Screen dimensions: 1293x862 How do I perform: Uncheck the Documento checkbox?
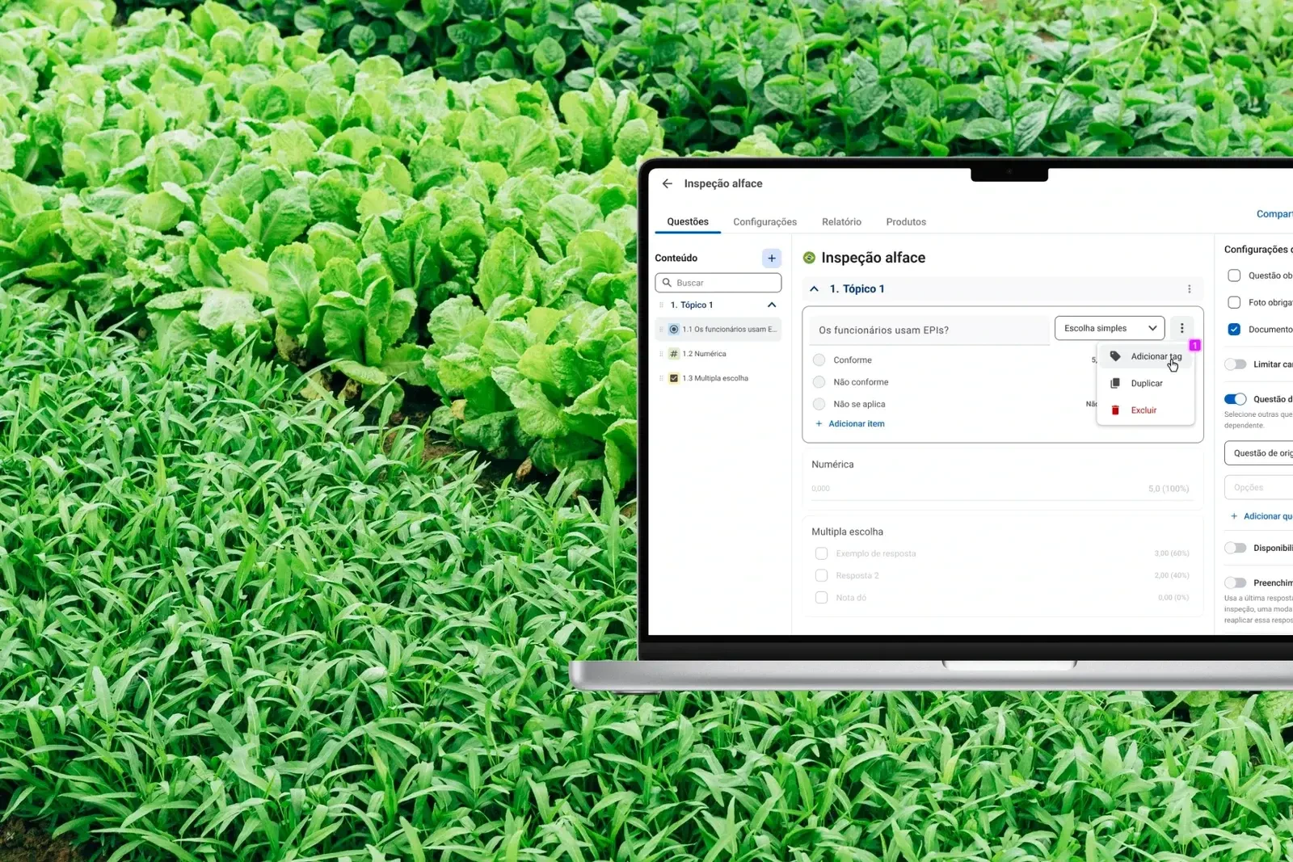pyautogui.click(x=1234, y=329)
